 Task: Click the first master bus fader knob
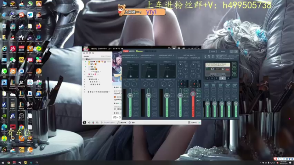[x=207, y=104]
